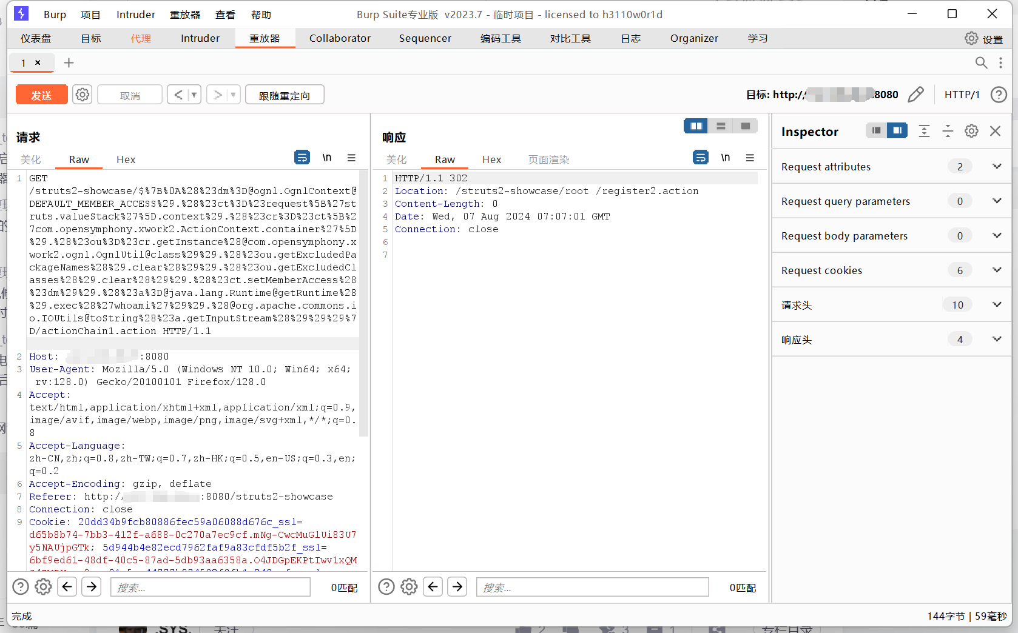Jump to previous match in request search
Image resolution: width=1018 pixels, height=633 pixels.
point(67,586)
